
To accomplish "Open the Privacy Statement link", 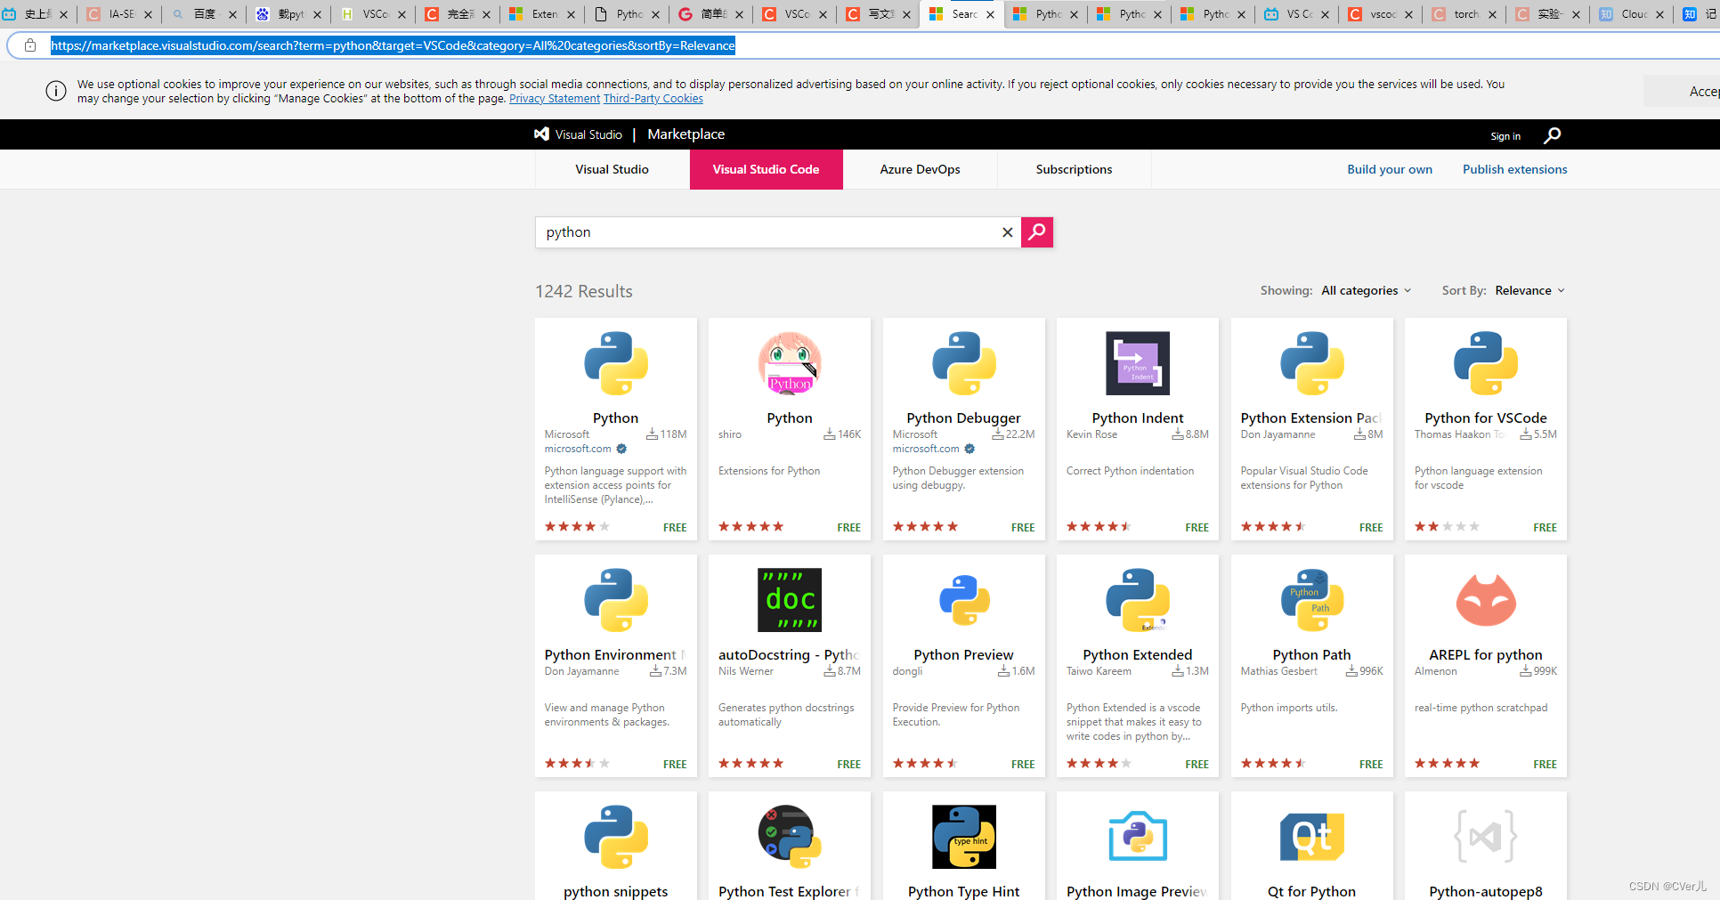I will tap(555, 99).
